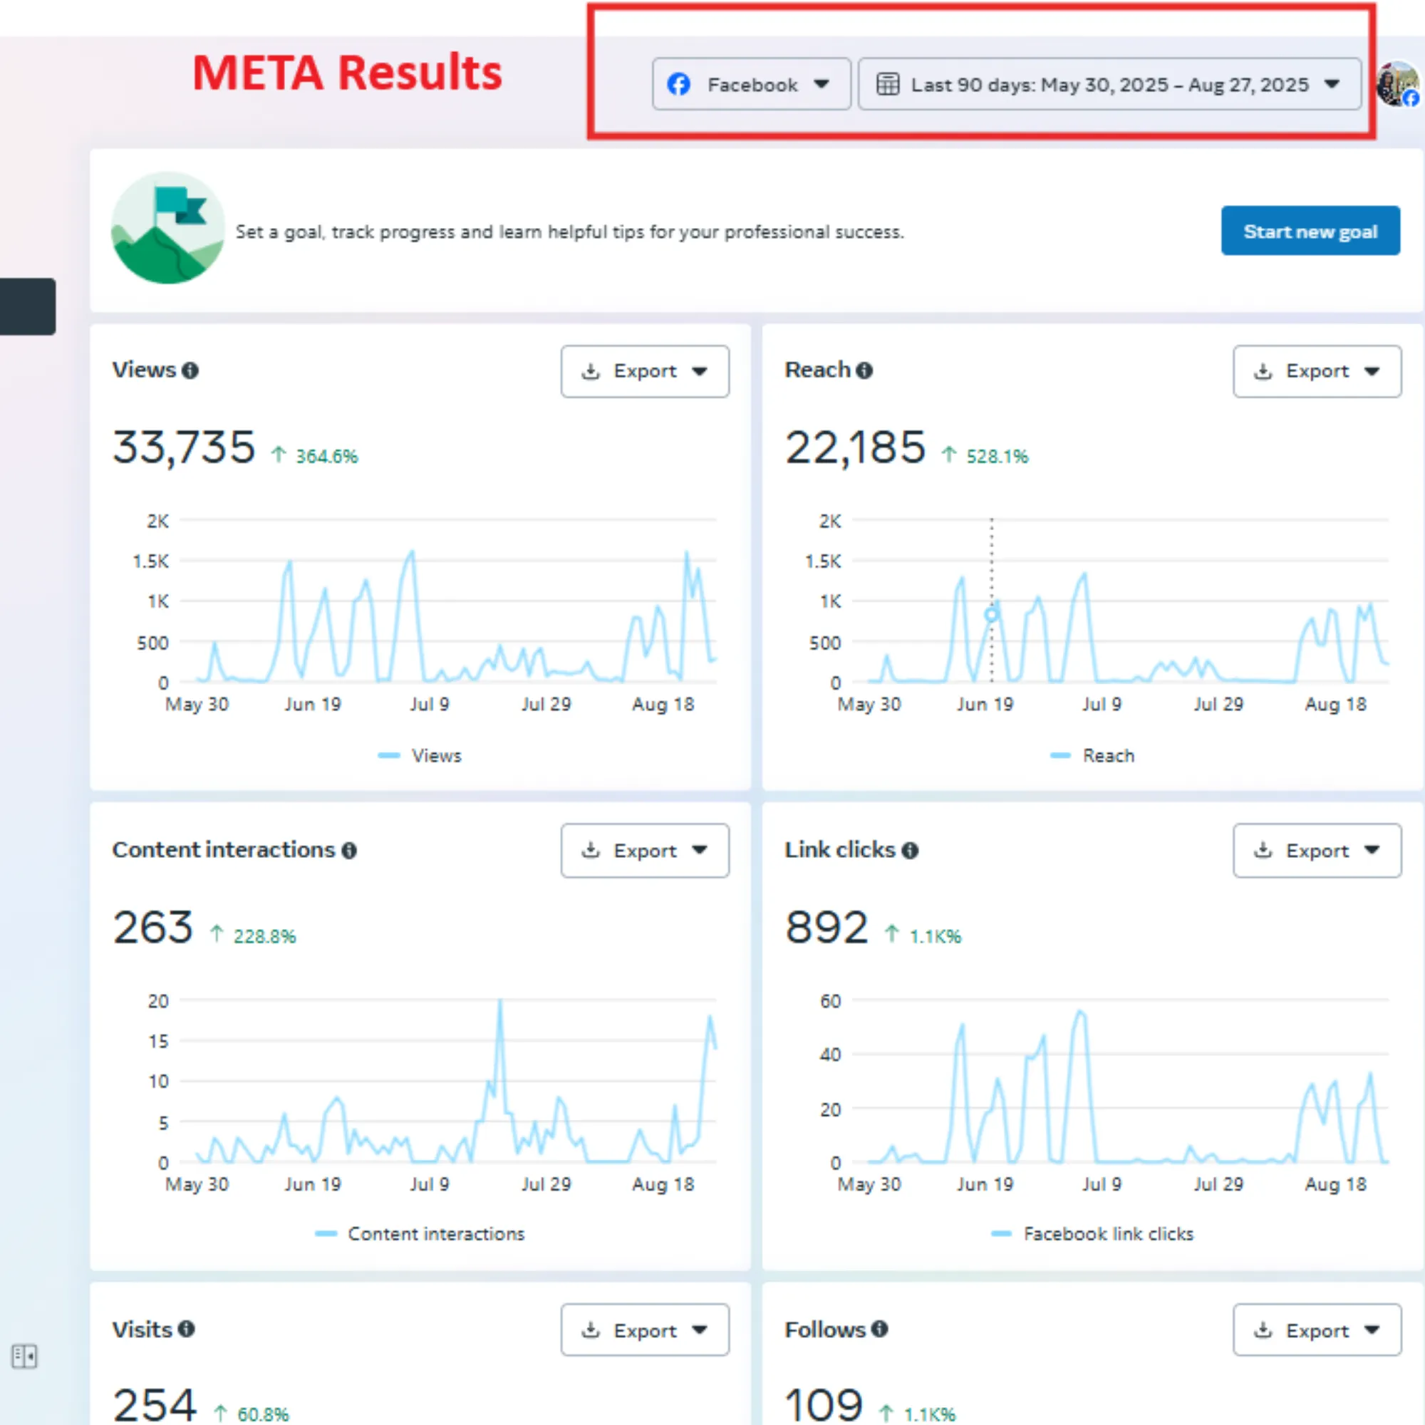The image size is (1425, 1425).
Task: Click the Reach info icon
Action: [864, 370]
